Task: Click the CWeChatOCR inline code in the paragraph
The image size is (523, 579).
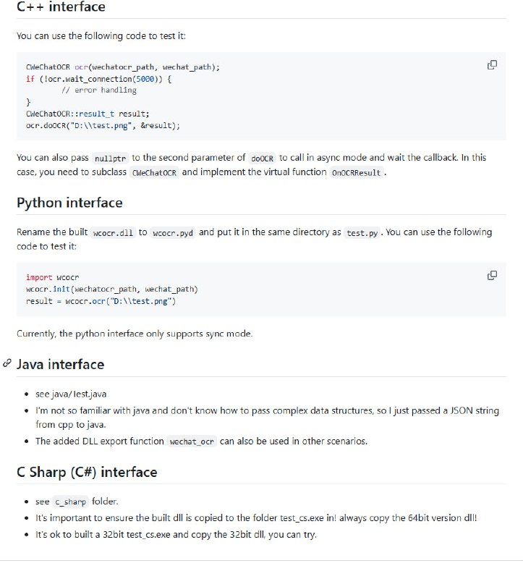Action: click(154, 173)
